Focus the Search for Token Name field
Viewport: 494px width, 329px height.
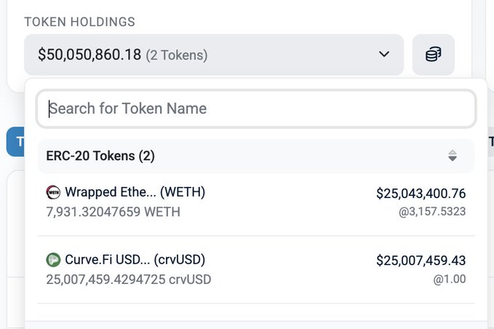coord(256,109)
